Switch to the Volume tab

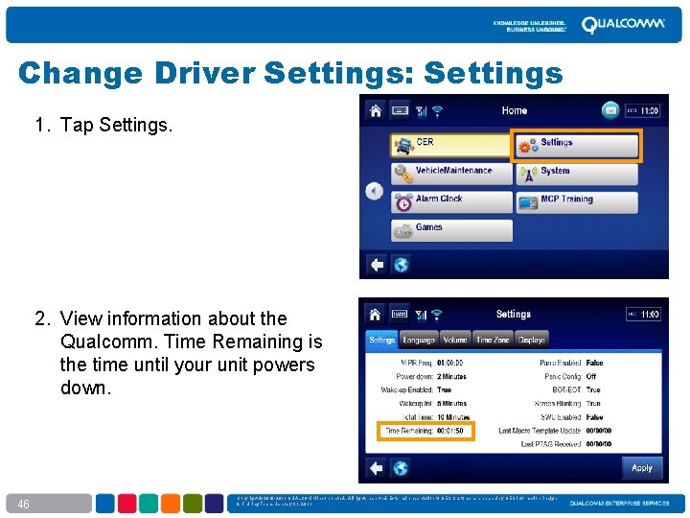(x=455, y=340)
